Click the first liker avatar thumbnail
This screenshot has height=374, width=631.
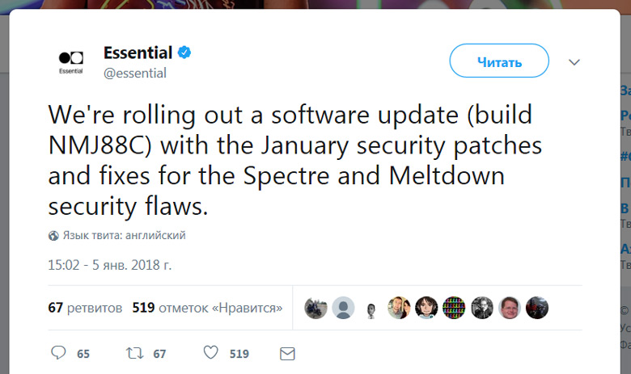point(315,308)
